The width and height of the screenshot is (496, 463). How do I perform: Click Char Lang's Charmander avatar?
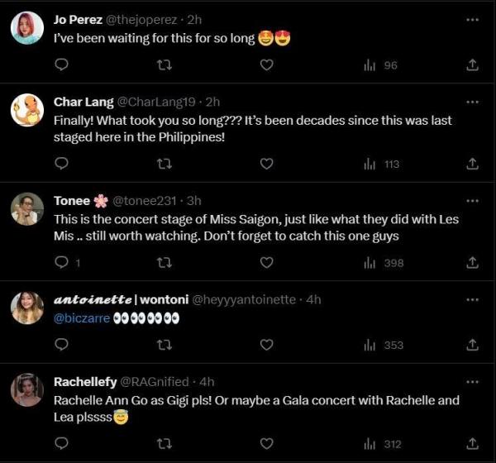(27, 112)
